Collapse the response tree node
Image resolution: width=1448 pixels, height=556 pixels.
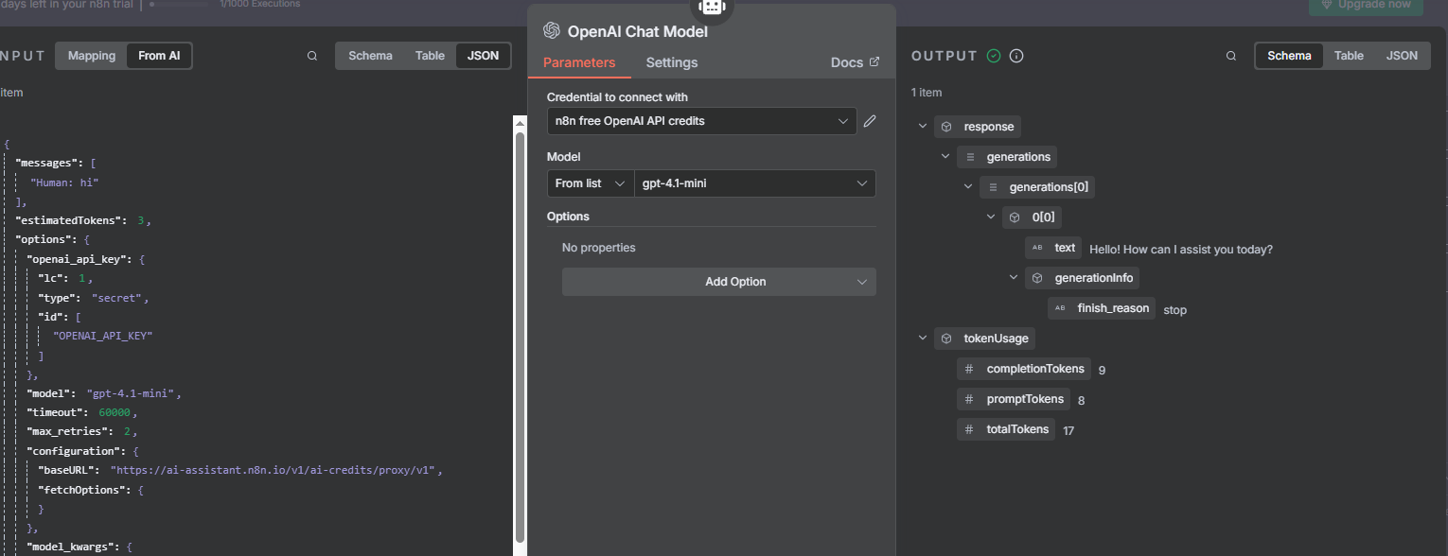(923, 127)
